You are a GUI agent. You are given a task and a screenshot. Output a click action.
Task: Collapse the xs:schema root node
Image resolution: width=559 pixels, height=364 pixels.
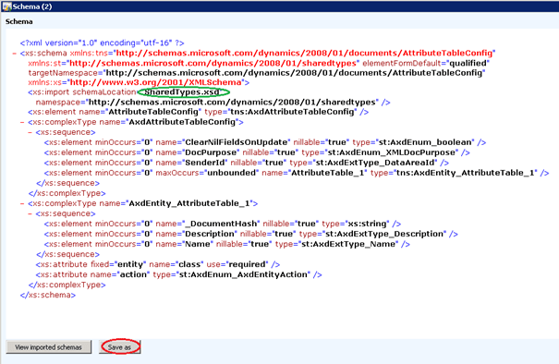click(14, 54)
